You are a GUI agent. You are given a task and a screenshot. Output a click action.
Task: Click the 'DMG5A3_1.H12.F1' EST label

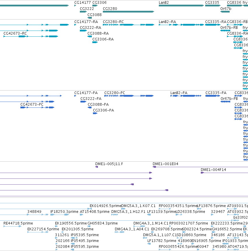[128, 211]
